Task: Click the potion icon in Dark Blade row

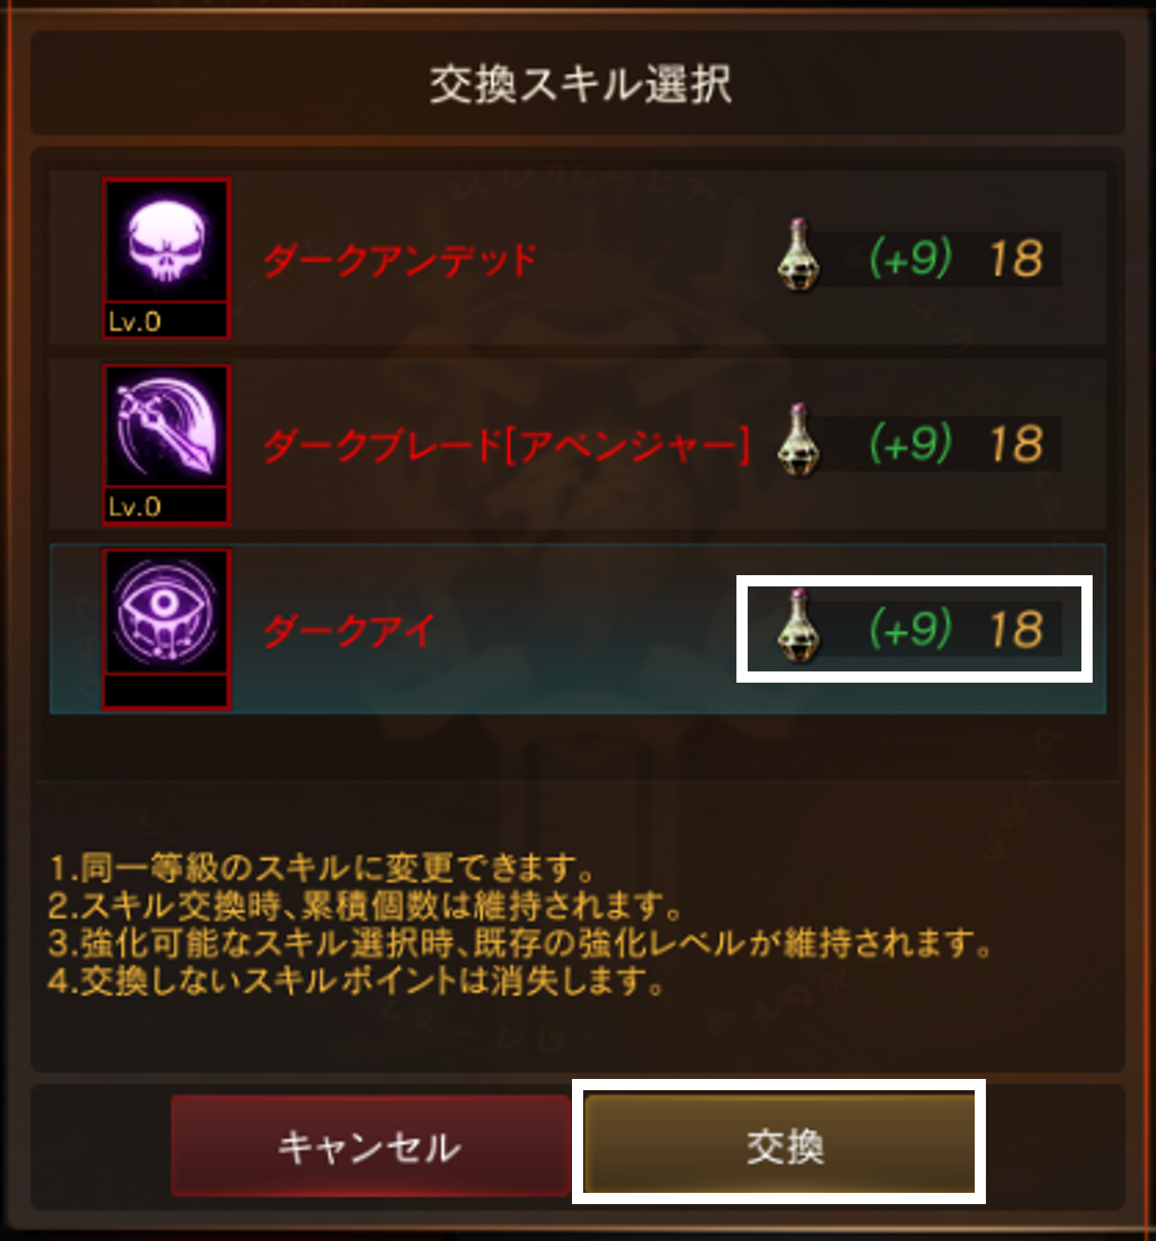Action: click(799, 441)
